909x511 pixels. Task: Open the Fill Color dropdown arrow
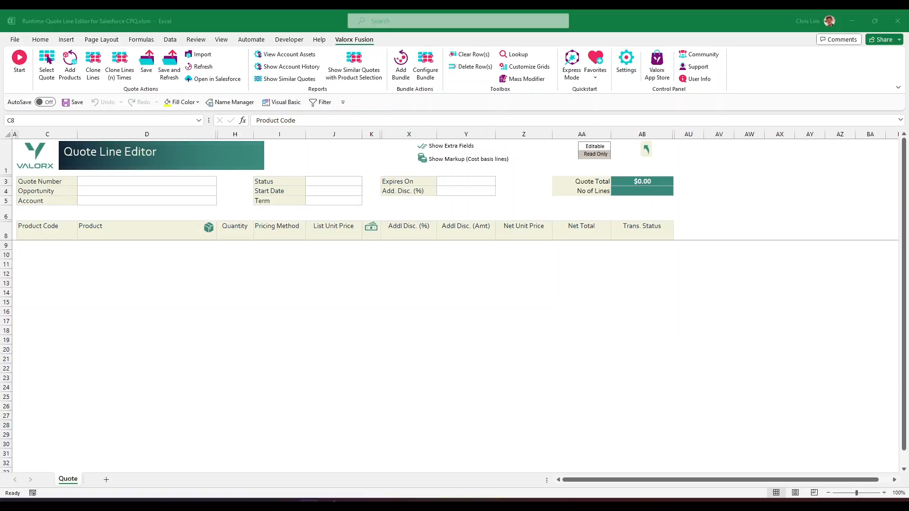[197, 102]
